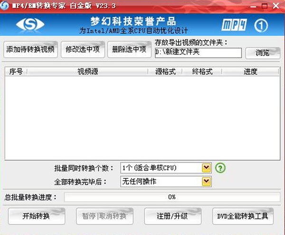Open help via the green question mark icon
This screenshot has height=235, width=285.
click(220, 168)
